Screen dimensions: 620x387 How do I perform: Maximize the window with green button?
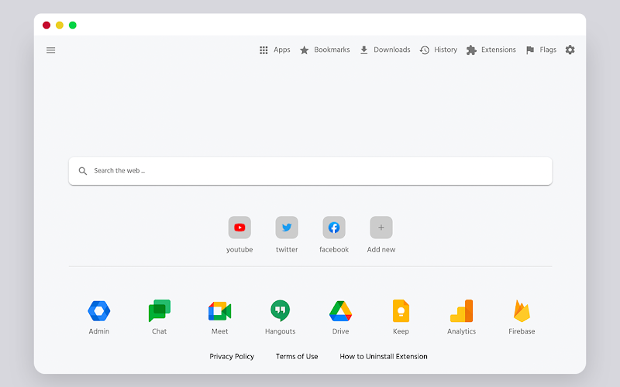click(x=72, y=26)
